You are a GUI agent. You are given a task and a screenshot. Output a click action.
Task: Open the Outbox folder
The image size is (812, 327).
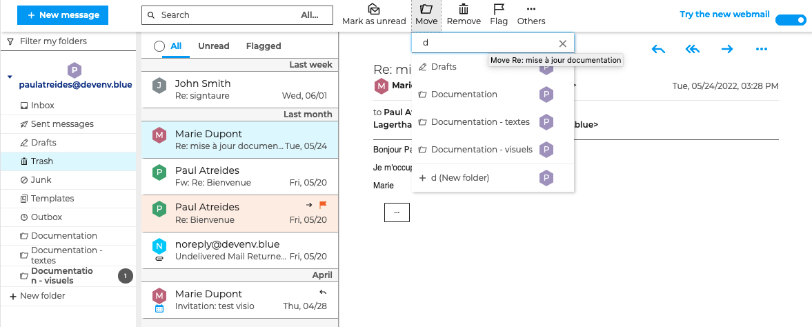68,217
